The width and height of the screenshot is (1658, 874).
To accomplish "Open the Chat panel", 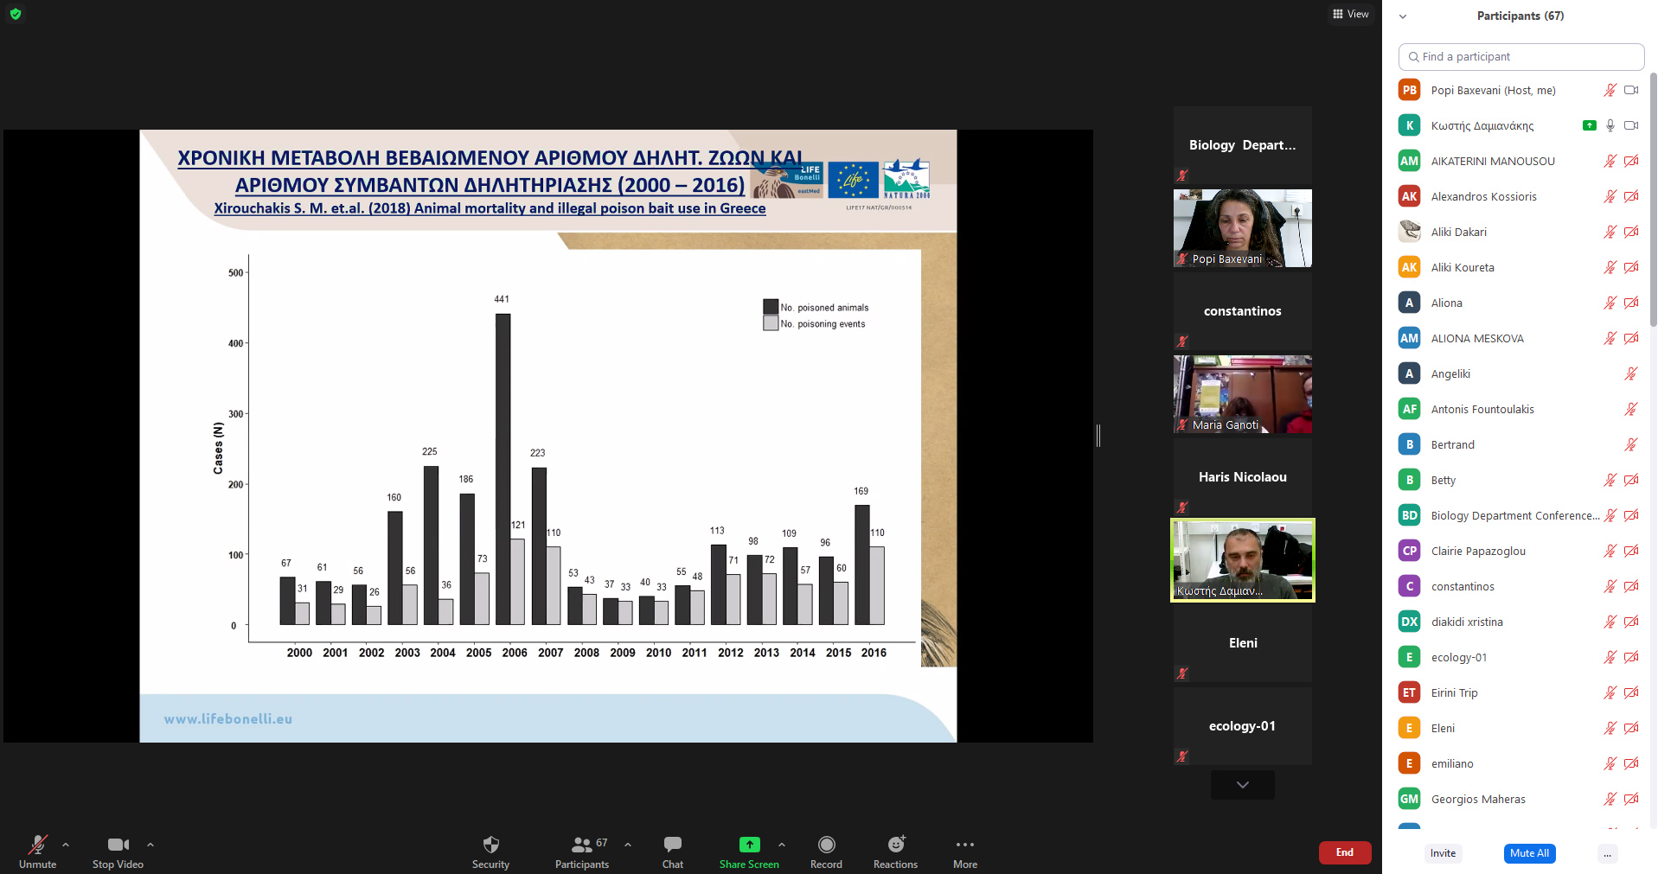I will pyautogui.click(x=672, y=851).
